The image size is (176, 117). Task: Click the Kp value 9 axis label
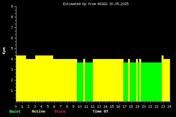(12, 6)
